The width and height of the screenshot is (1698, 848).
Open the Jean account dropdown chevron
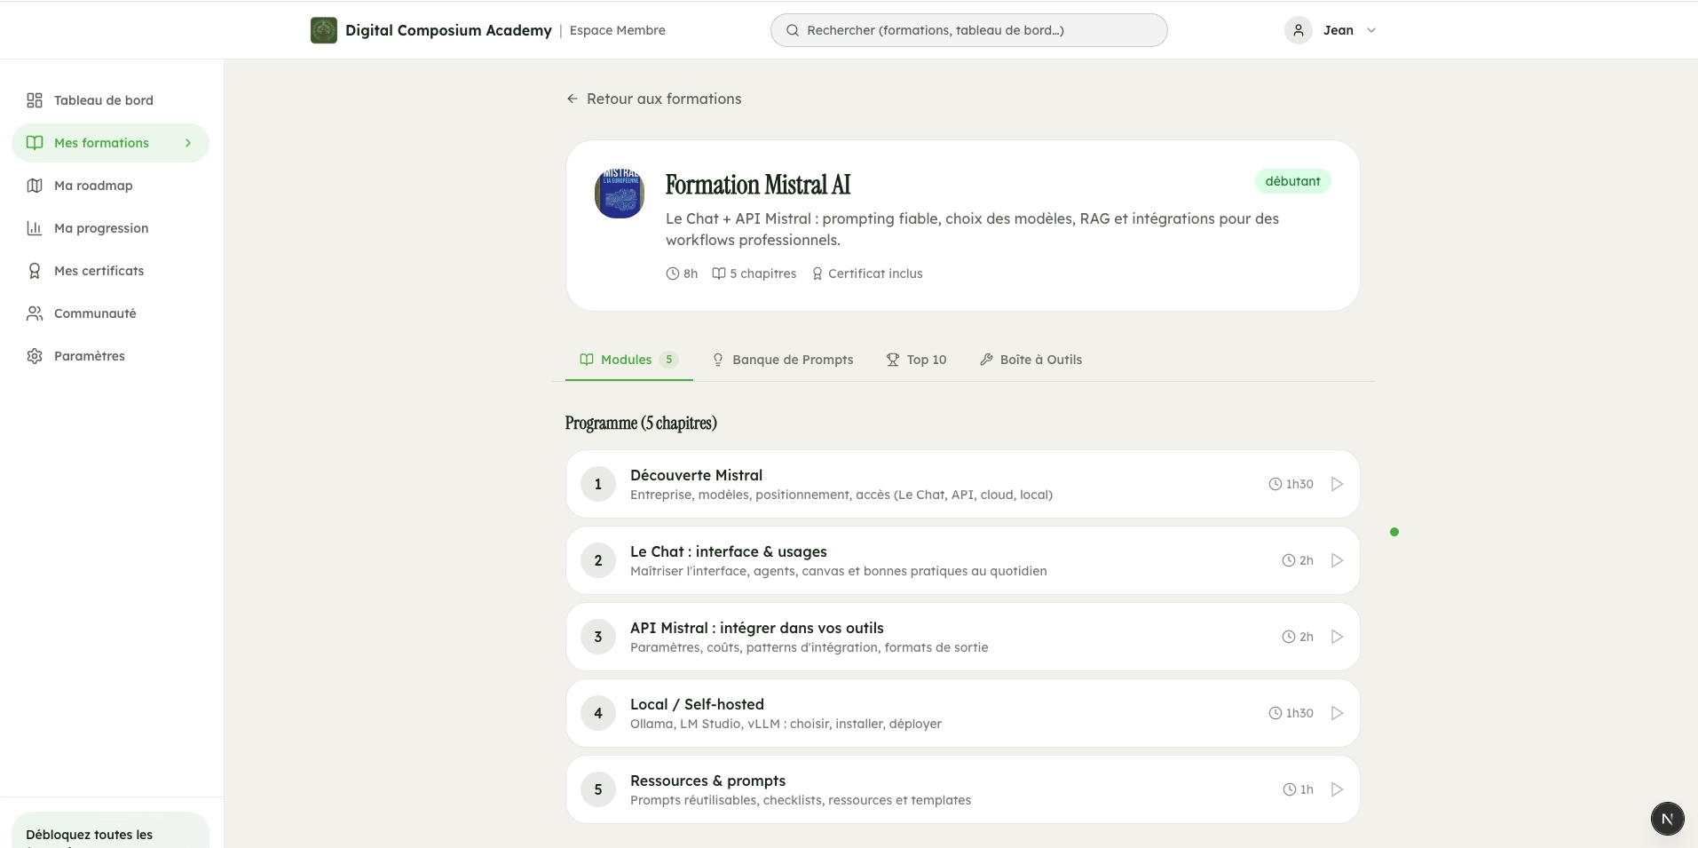pyautogui.click(x=1371, y=29)
